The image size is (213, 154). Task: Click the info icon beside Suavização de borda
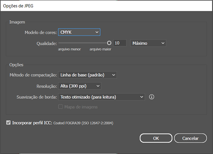click(x=152, y=97)
